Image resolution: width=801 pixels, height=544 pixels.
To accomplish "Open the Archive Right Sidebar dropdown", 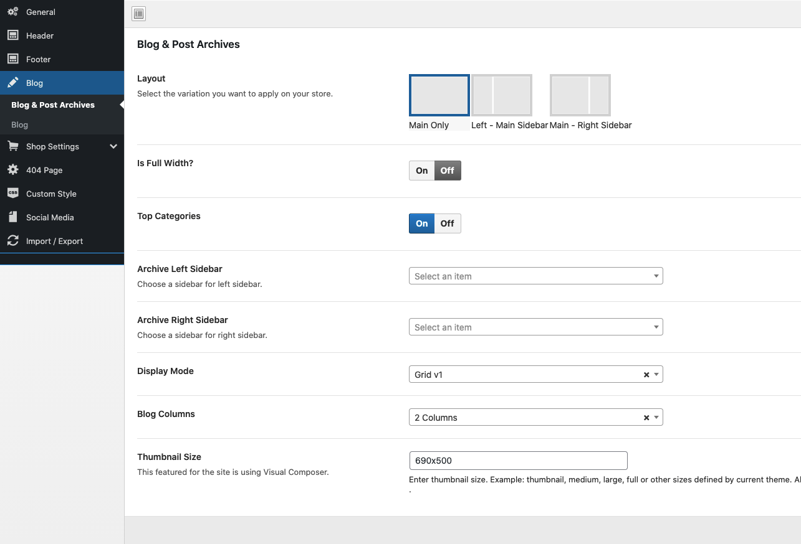I will pos(535,327).
